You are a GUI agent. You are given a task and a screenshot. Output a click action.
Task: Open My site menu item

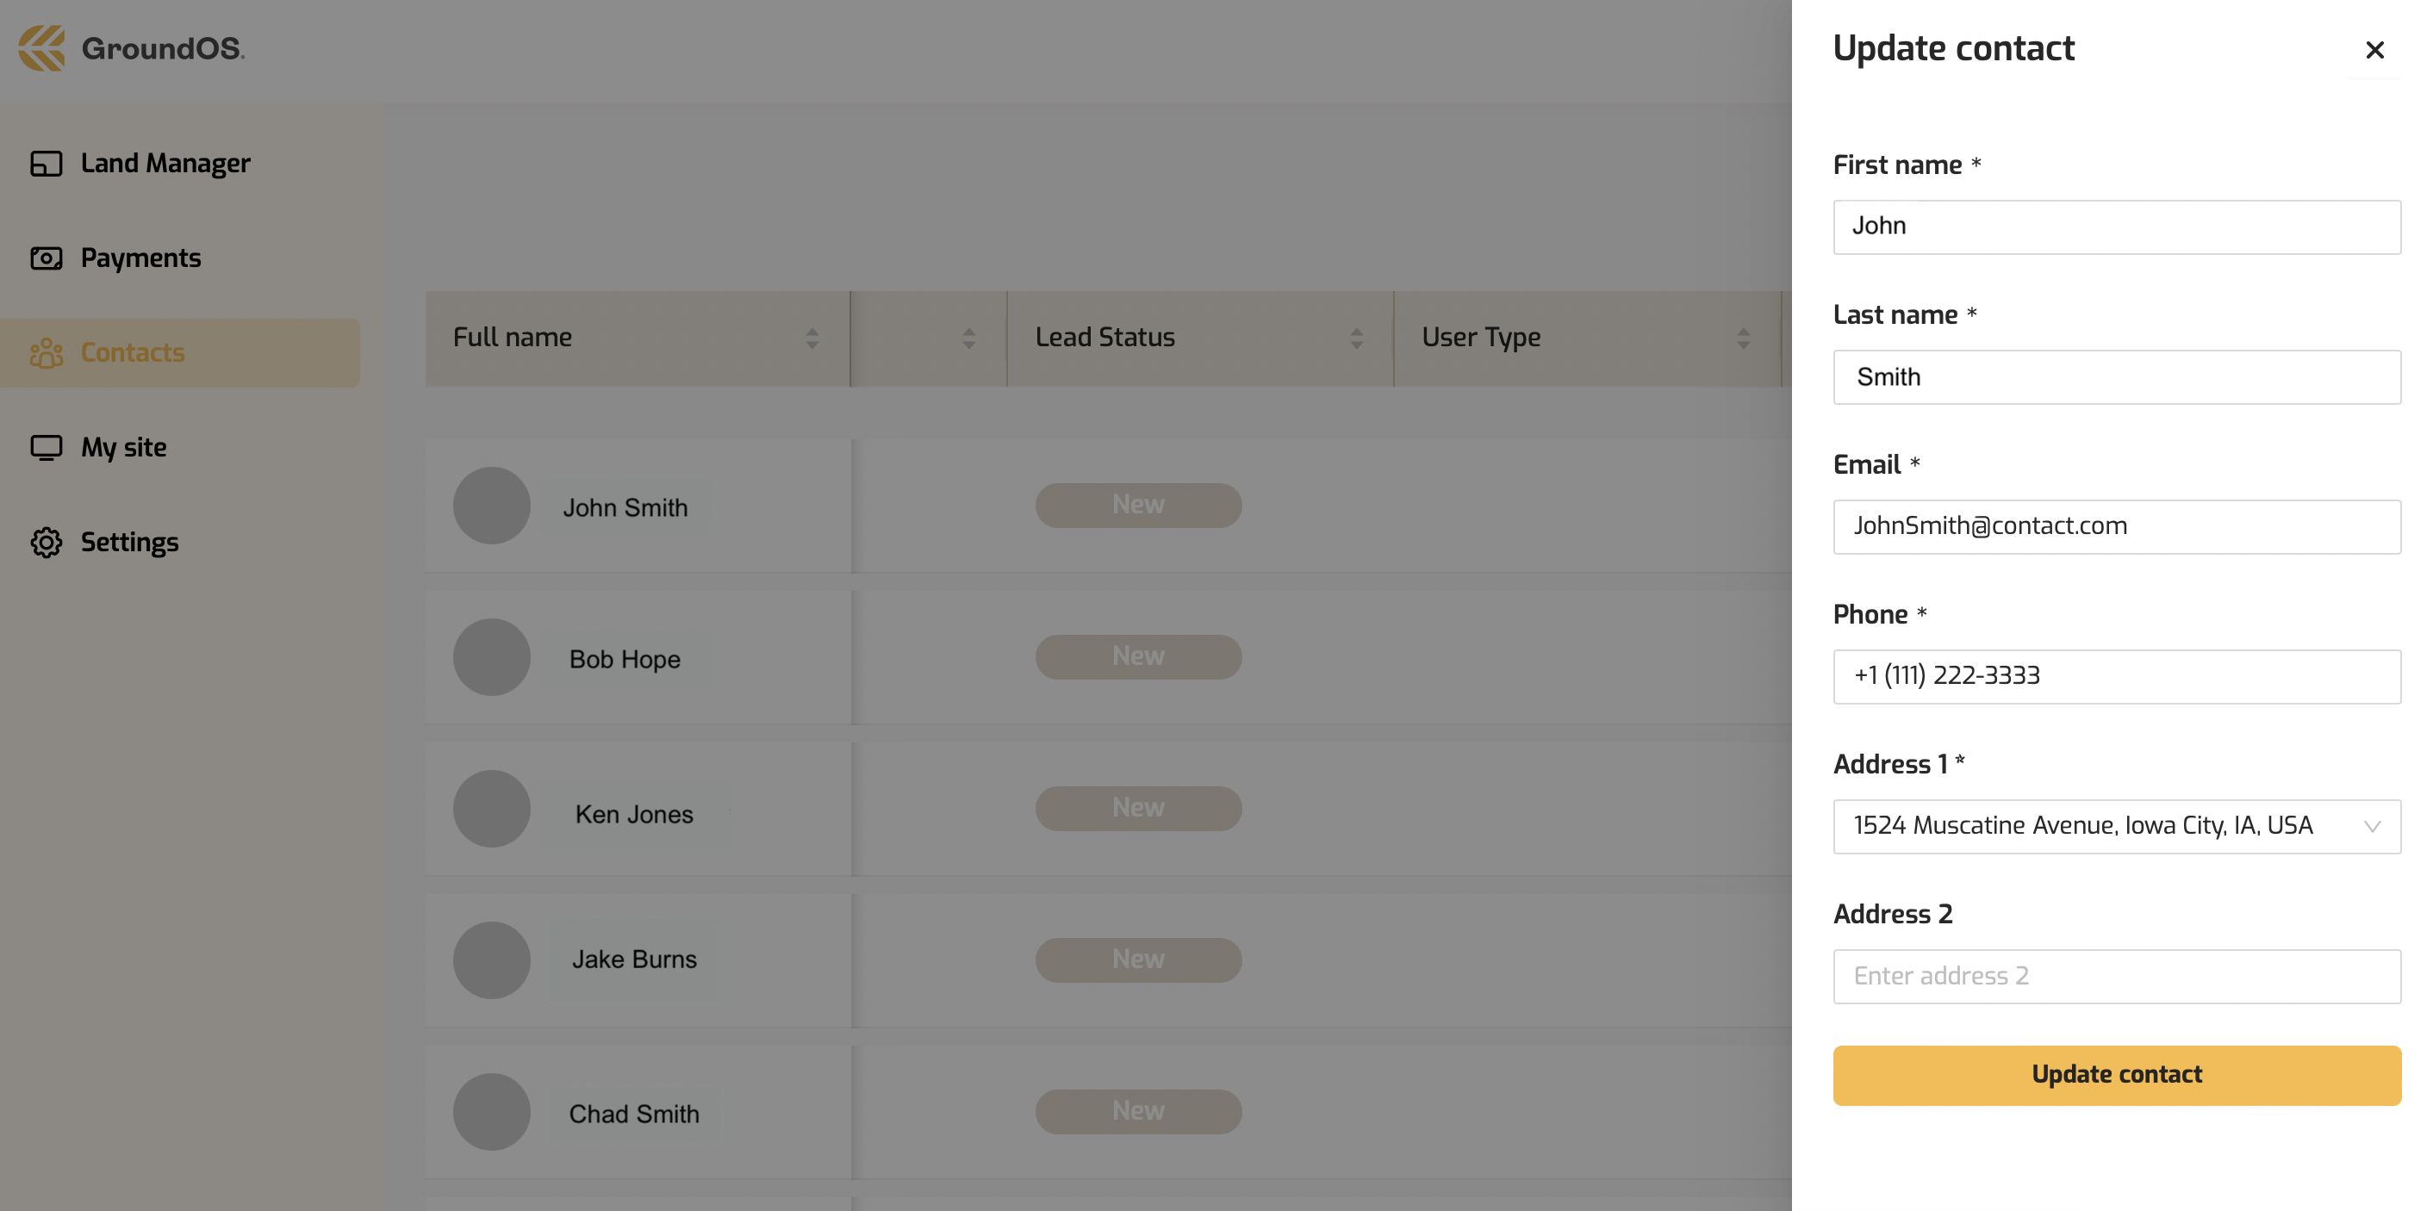(124, 447)
